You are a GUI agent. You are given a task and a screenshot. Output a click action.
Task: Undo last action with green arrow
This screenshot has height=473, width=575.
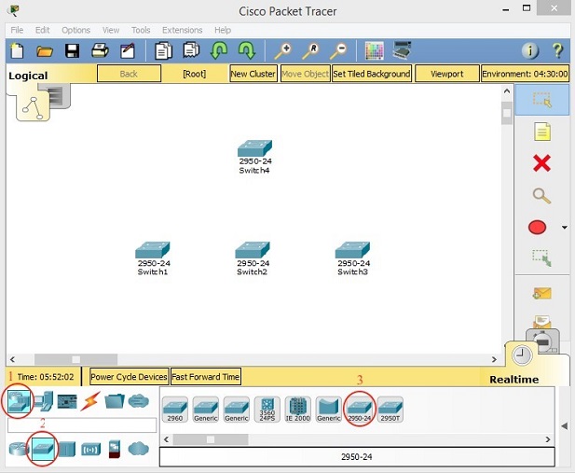click(x=219, y=50)
